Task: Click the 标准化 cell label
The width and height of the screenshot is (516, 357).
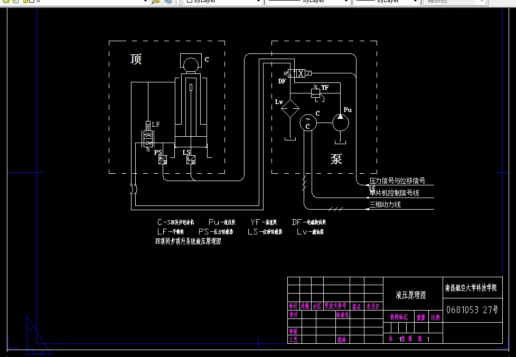Action: tap(342, 315)
